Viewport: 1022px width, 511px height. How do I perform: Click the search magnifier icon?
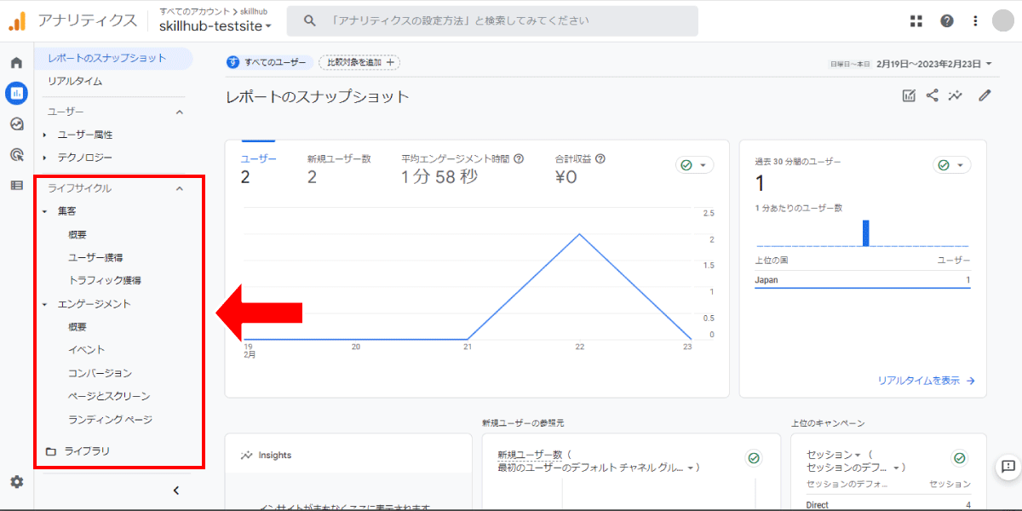310,21
